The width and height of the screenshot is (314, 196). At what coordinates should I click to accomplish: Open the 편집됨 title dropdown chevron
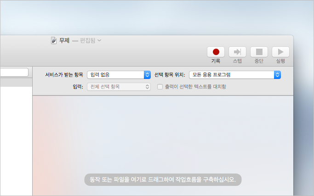pyautogui.click(x=99, y=40)
